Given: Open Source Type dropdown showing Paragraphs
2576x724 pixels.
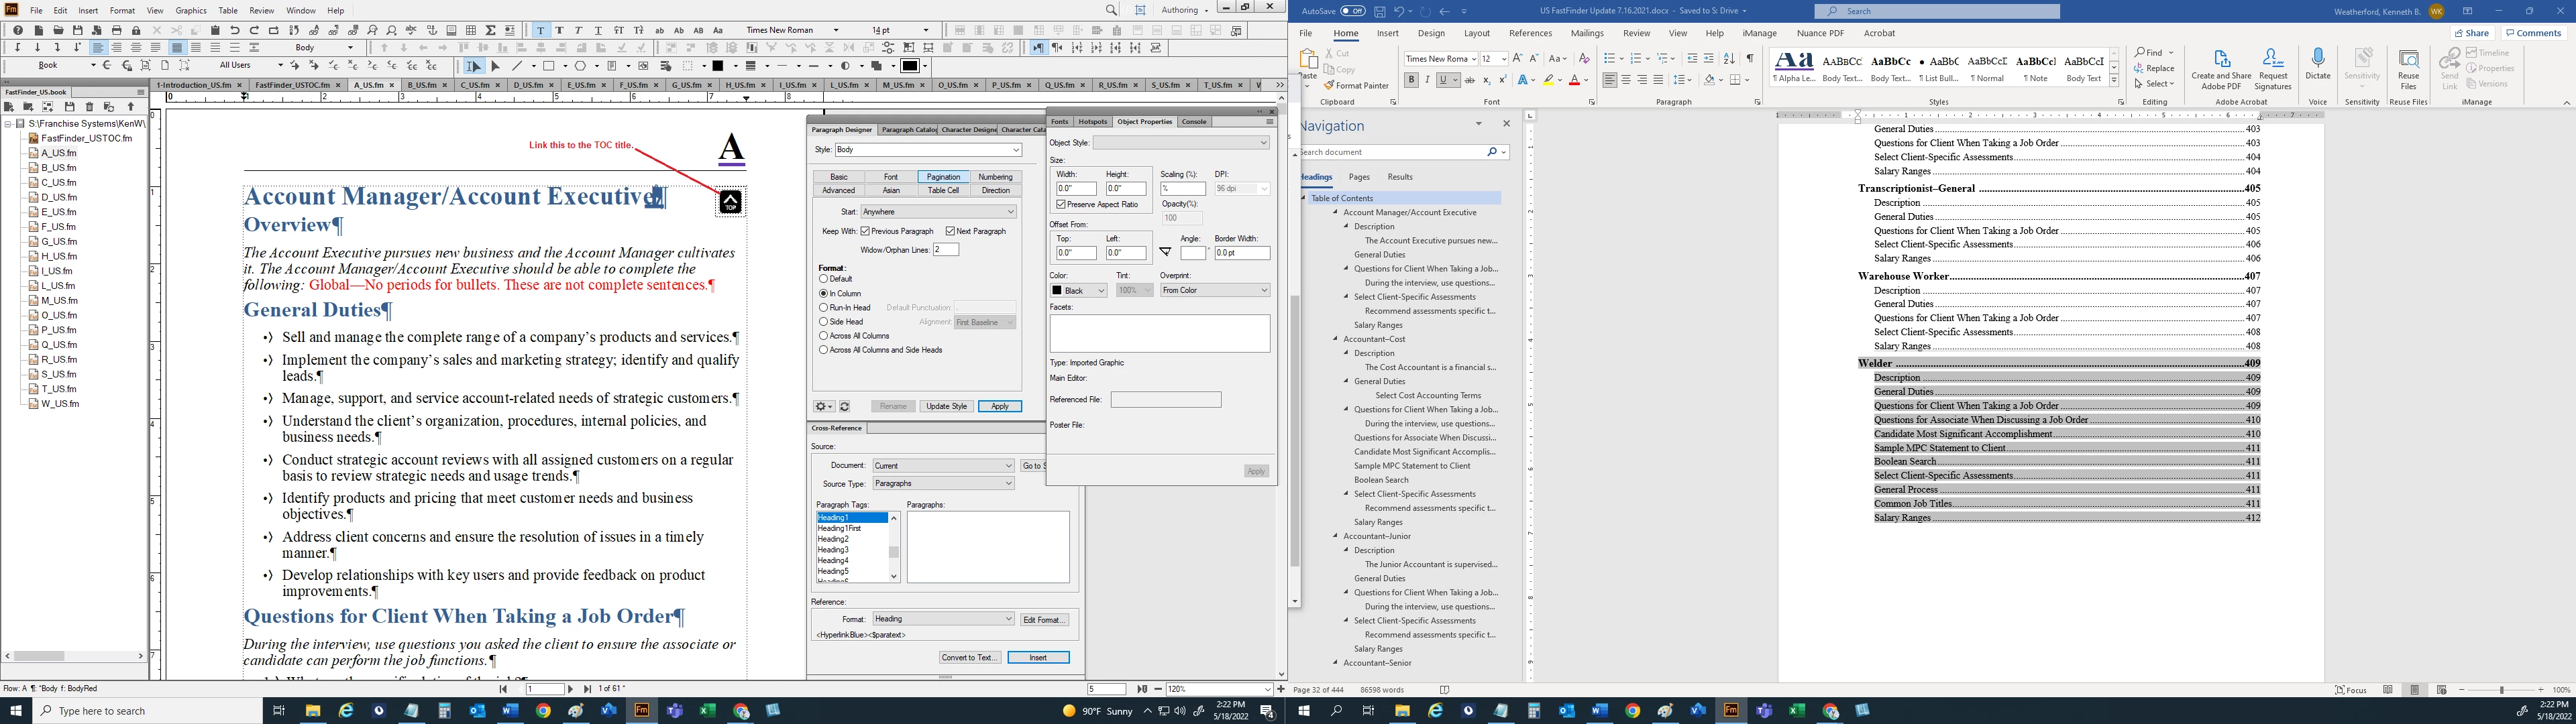Looking at the screenshot, I should (943, 483).
